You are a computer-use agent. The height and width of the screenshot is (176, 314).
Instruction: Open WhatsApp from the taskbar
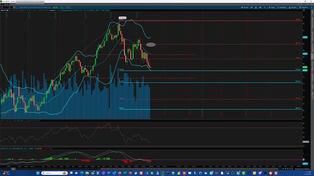211,173
